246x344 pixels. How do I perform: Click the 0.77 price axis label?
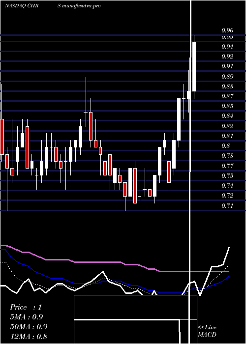click(227, 166)
